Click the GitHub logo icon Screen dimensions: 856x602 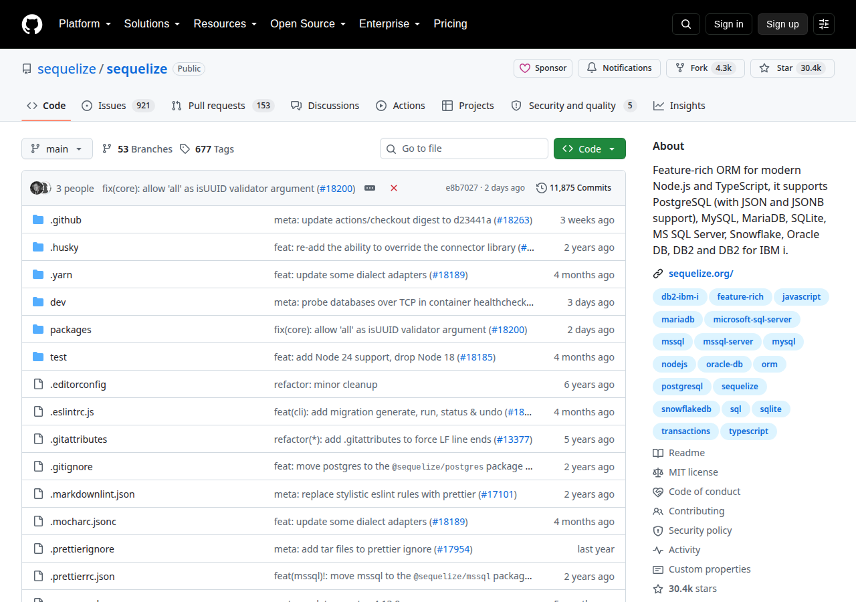[32, 24]
